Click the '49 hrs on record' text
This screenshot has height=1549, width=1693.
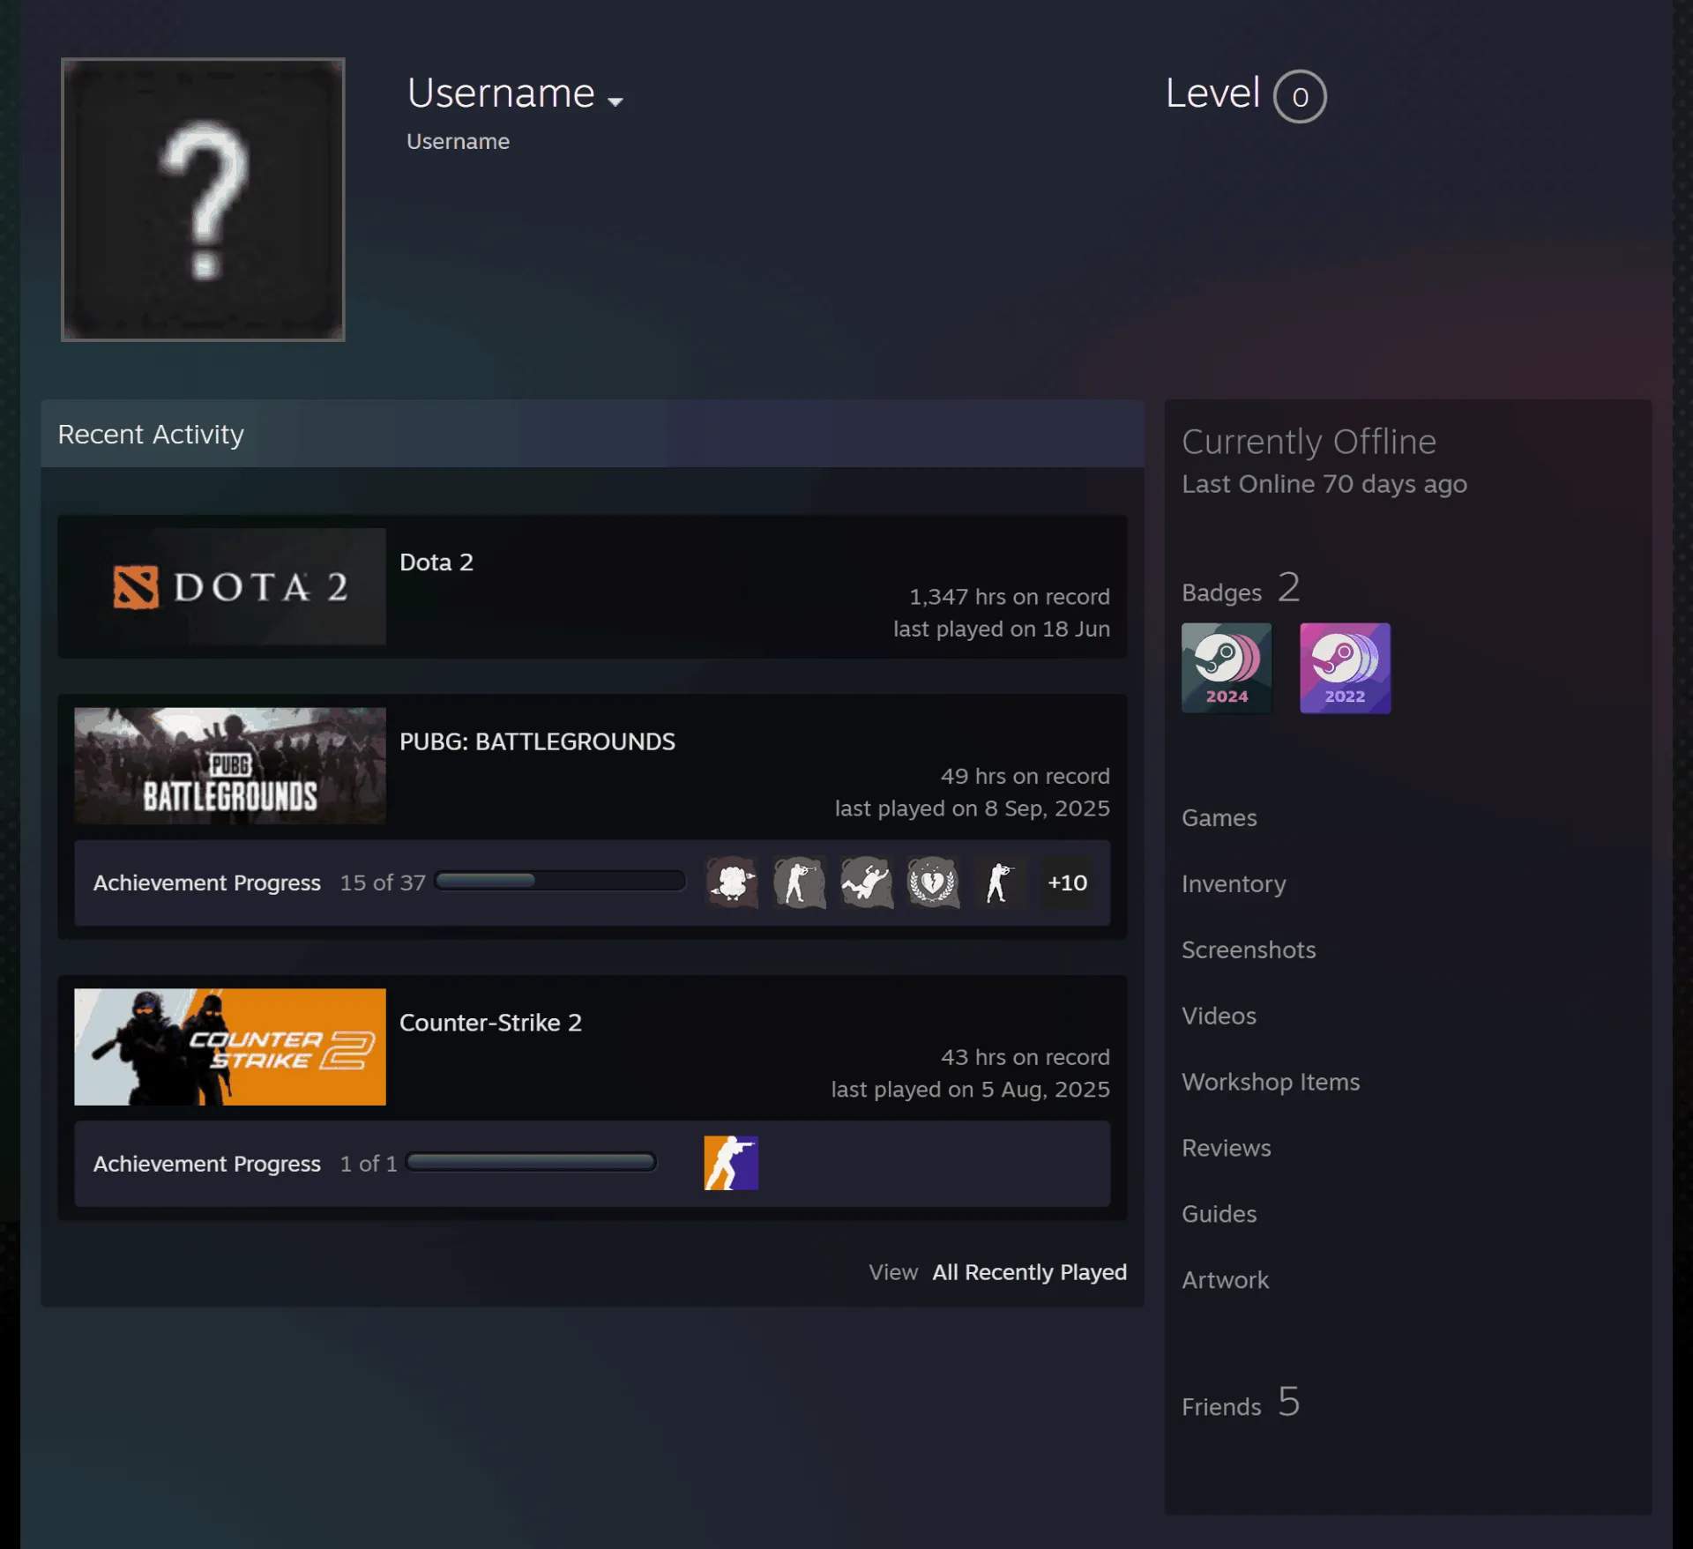1025,777
